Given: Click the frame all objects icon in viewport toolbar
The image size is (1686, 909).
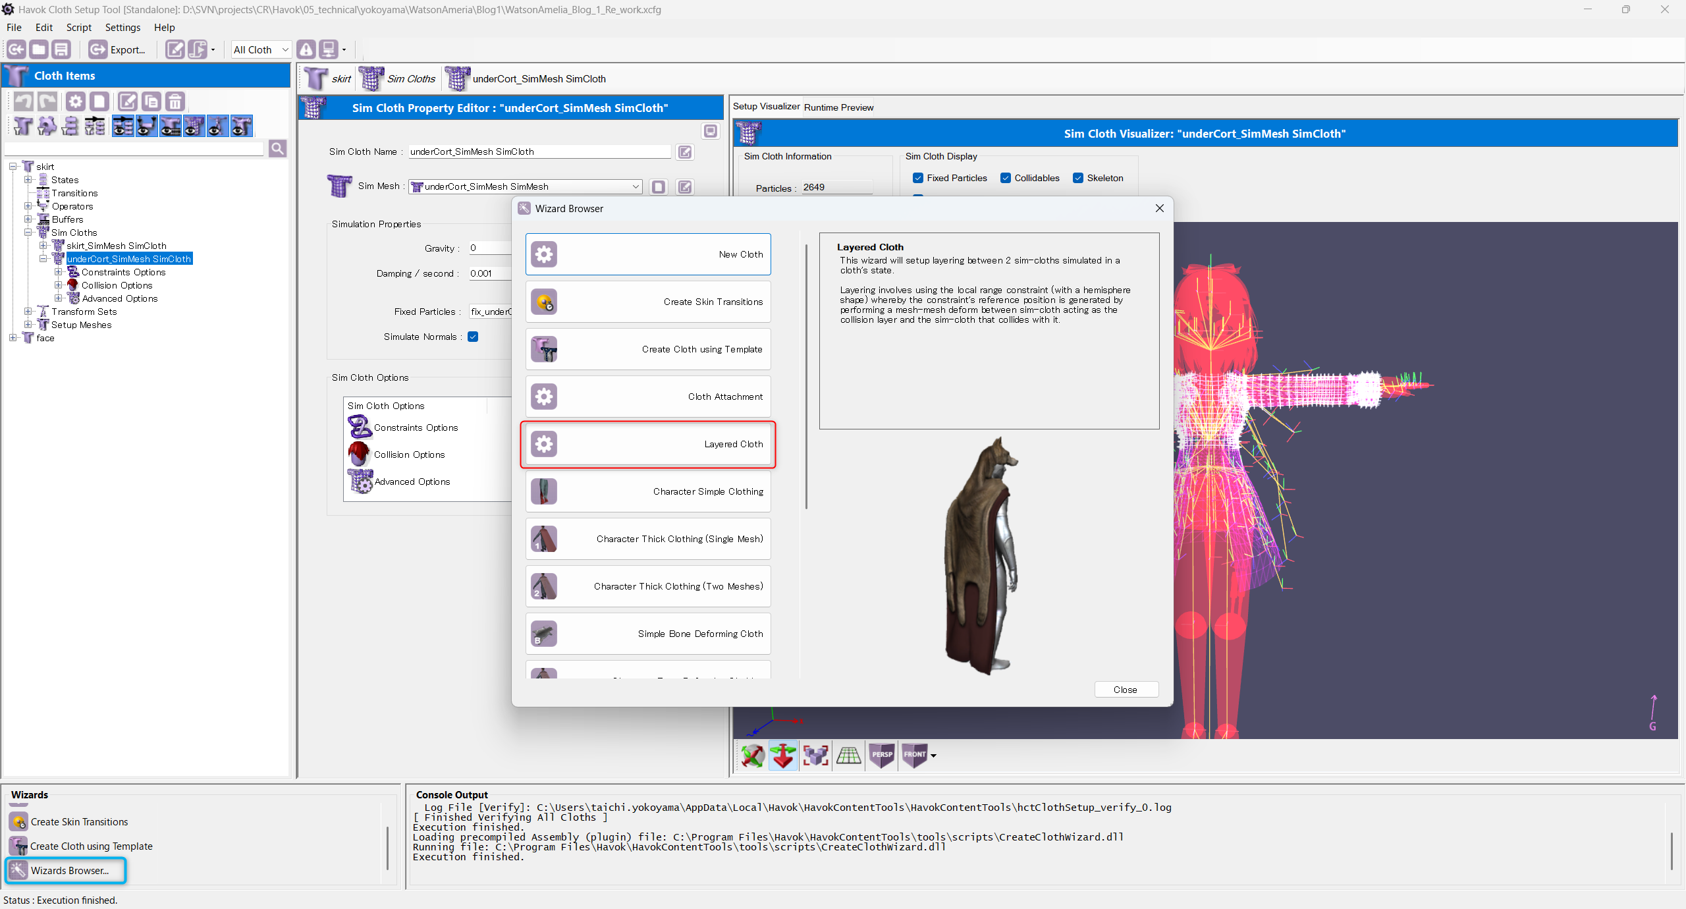Looking at the screenshot, I should click(x=816, y=756).
